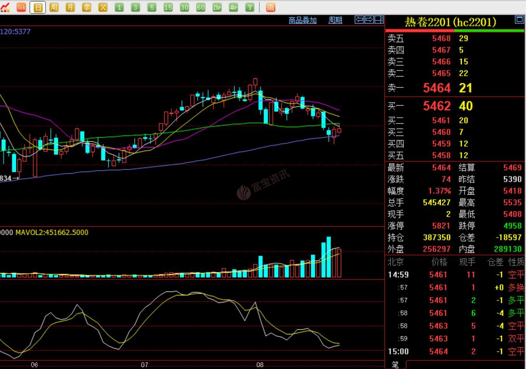
Task: Open the 周期 period link
Action: pyautogui.click(x=335, y=20)
